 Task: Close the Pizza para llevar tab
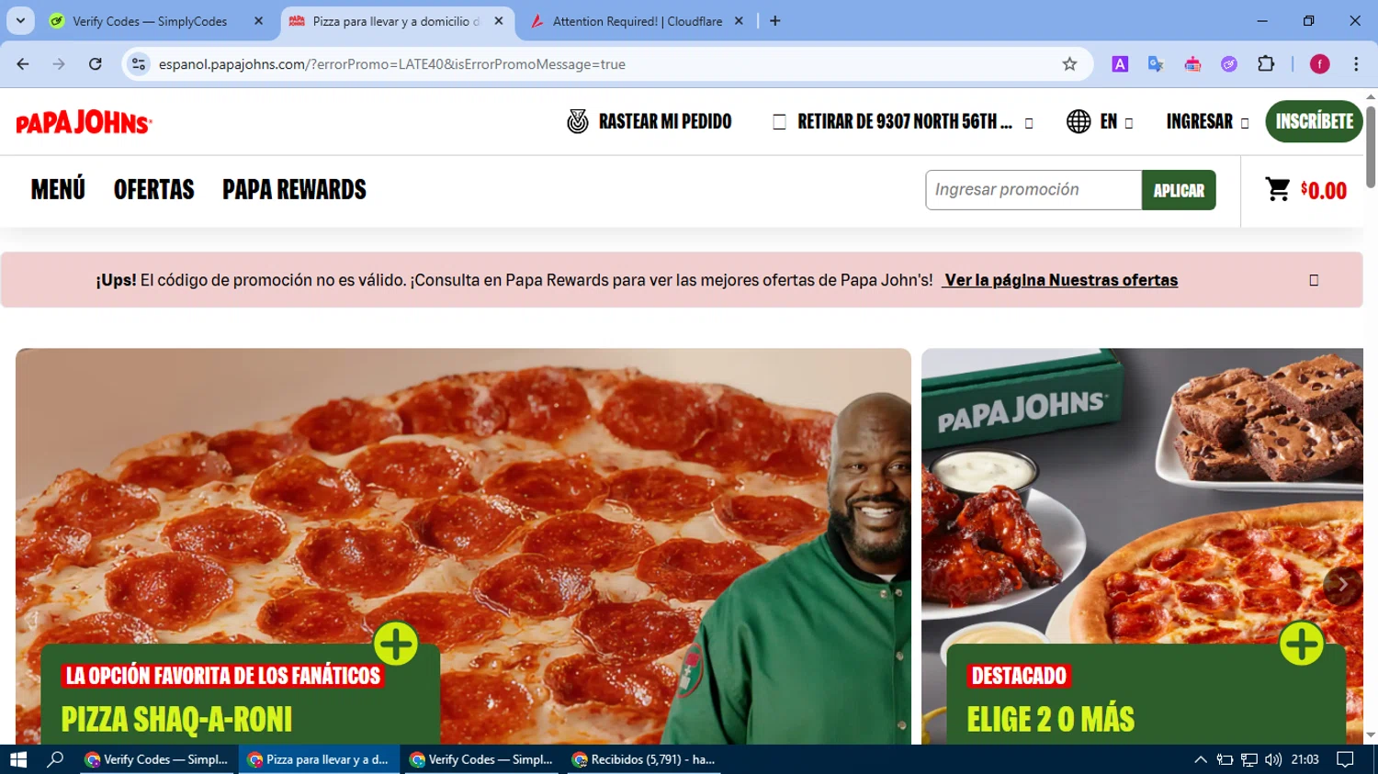click(499, 21)
